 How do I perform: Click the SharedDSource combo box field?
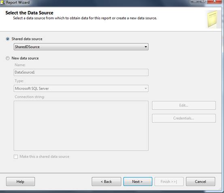pos(81,47)
